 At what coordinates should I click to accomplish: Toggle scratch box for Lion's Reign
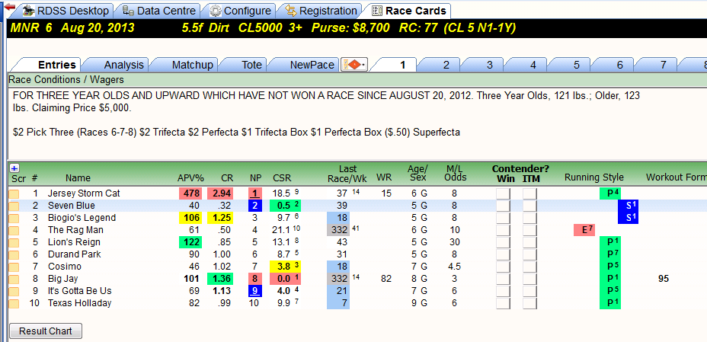pyautogui.click(x=14, y=242)
